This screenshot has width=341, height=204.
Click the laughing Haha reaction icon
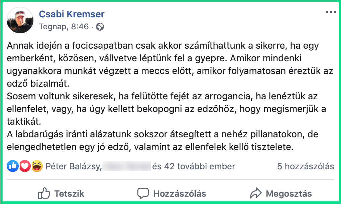pyautogui.click(x=37, y=166)
